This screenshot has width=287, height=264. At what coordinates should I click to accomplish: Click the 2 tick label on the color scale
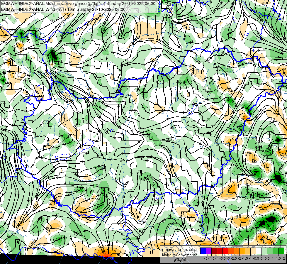[x=284, y=258]
